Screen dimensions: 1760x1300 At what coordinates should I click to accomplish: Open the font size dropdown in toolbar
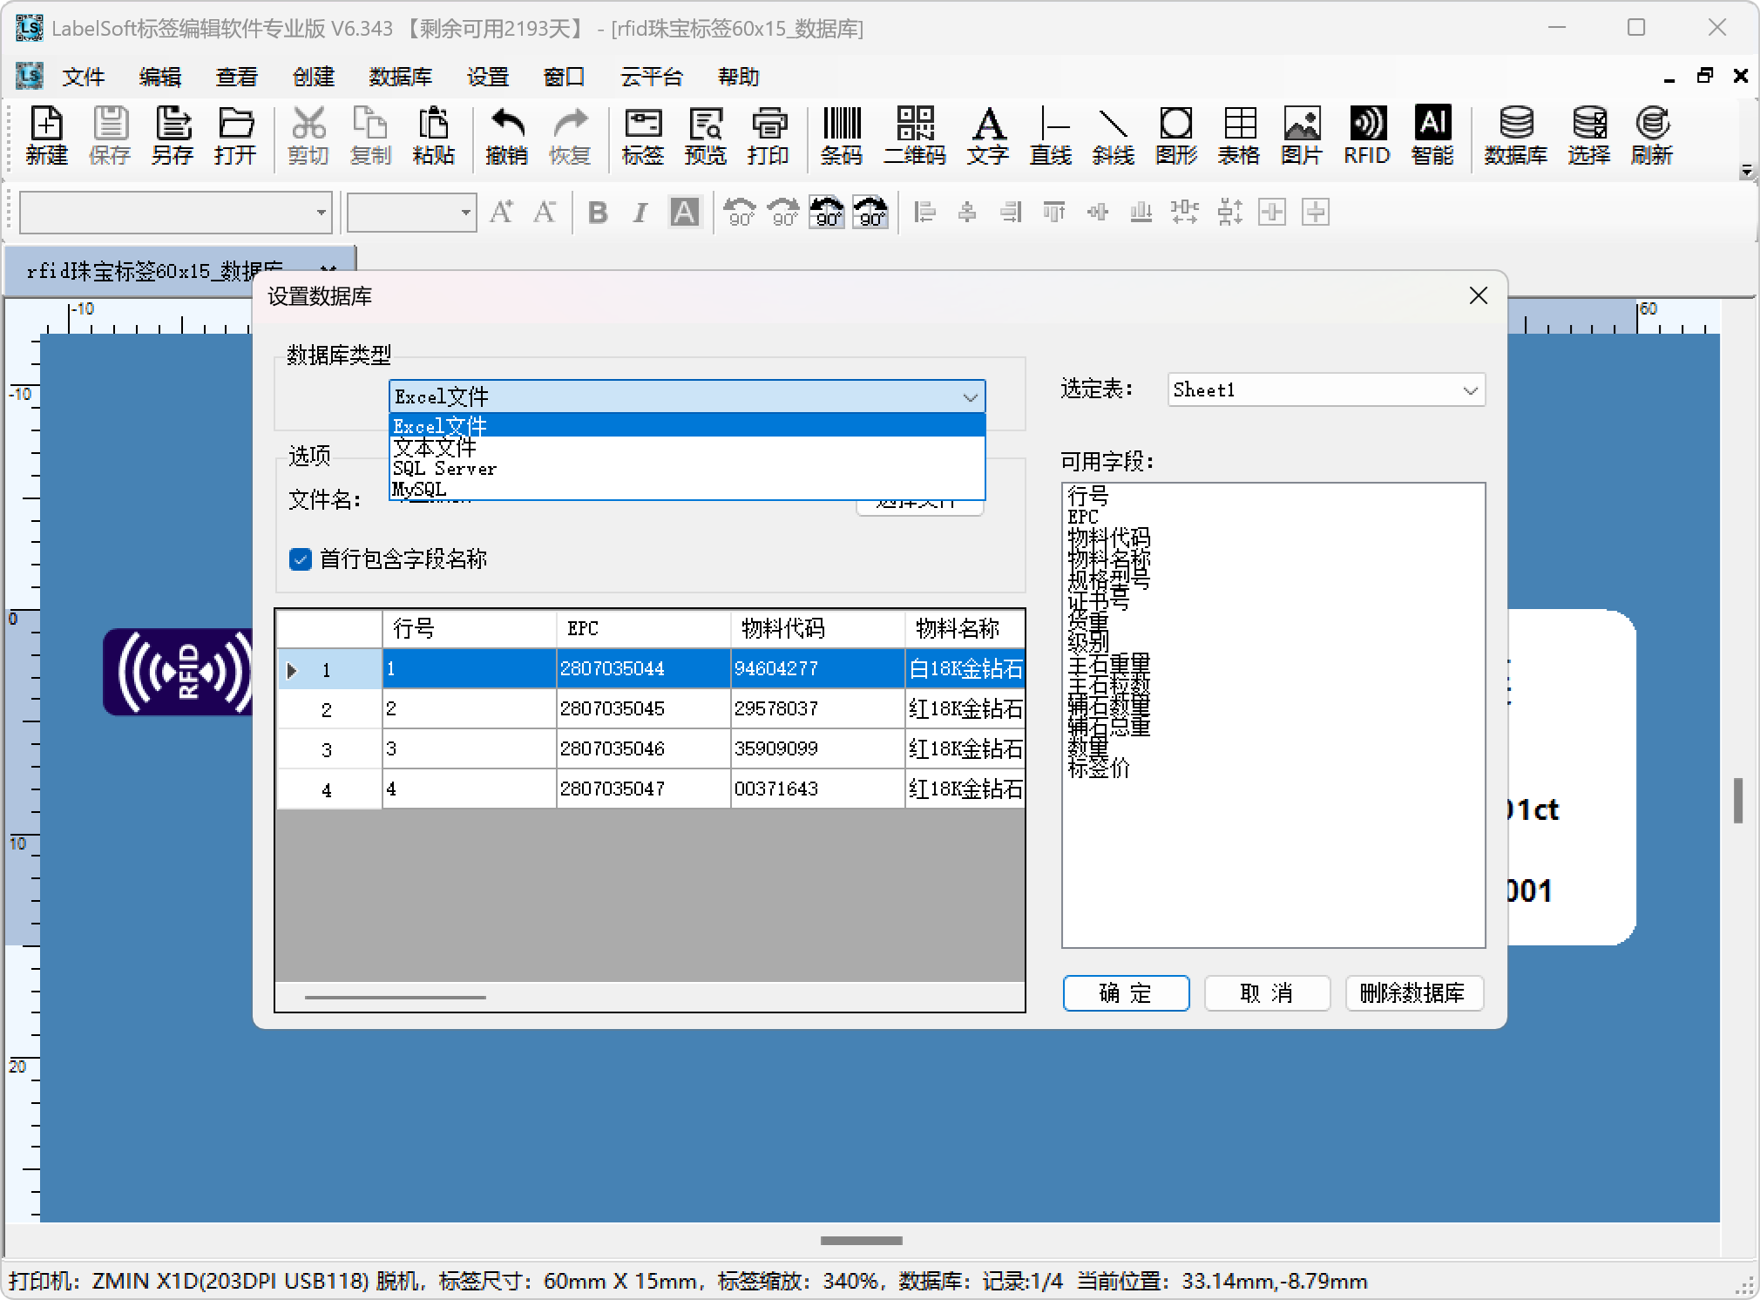[x=466, y=212]
